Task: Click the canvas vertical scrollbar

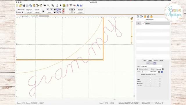Action: pos(134,96)
